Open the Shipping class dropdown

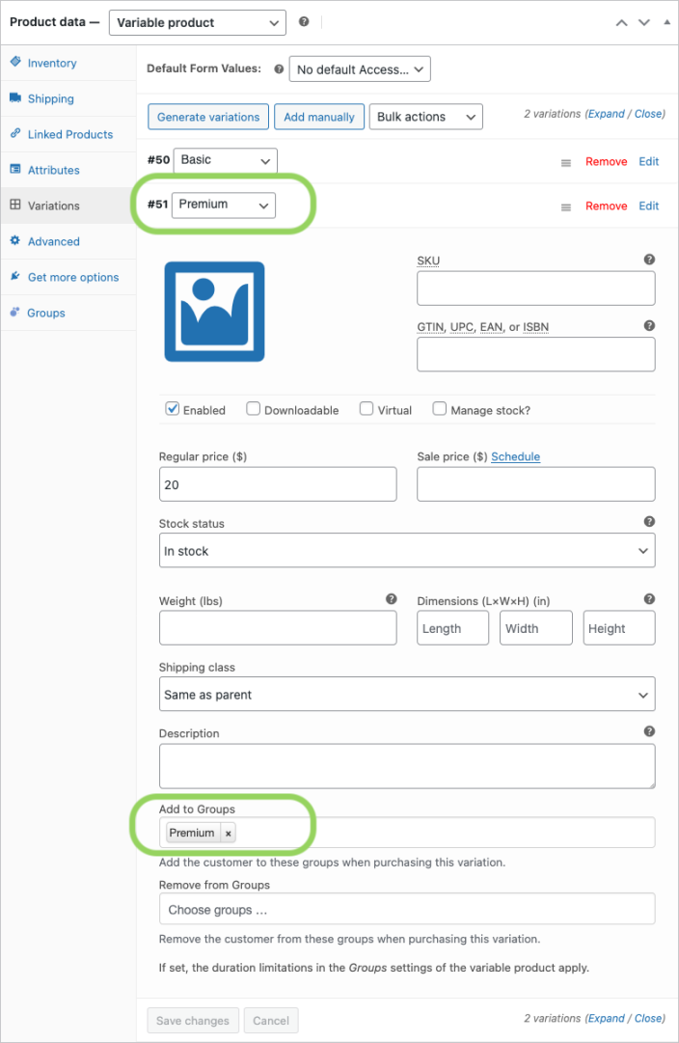coord(407,695)
